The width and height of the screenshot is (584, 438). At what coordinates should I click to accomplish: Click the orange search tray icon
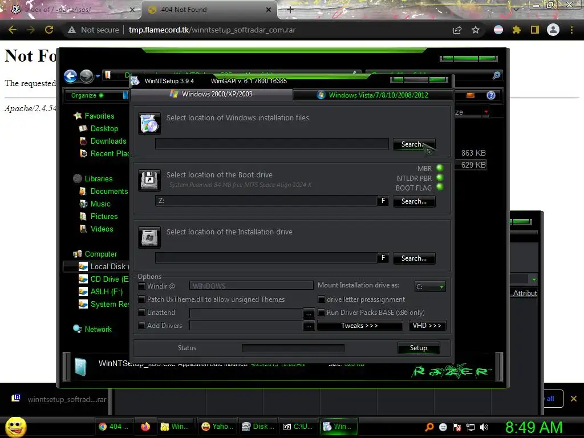pos(429,427)
